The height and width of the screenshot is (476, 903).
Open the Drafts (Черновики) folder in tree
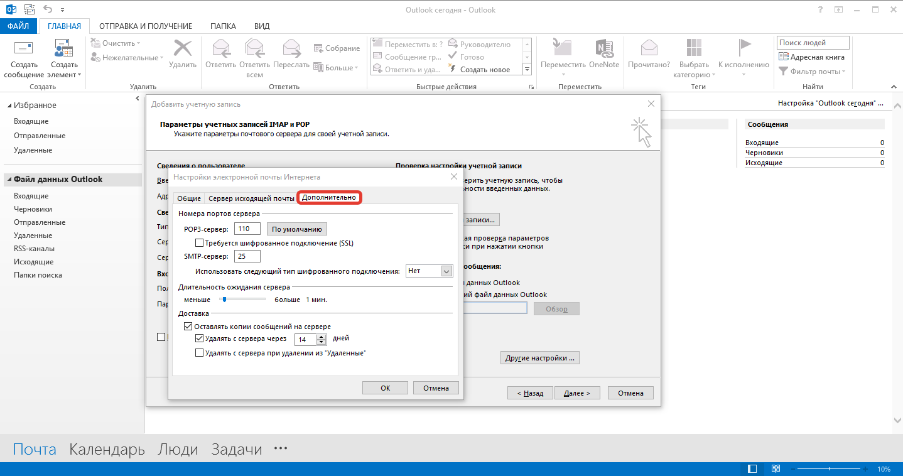33,209
